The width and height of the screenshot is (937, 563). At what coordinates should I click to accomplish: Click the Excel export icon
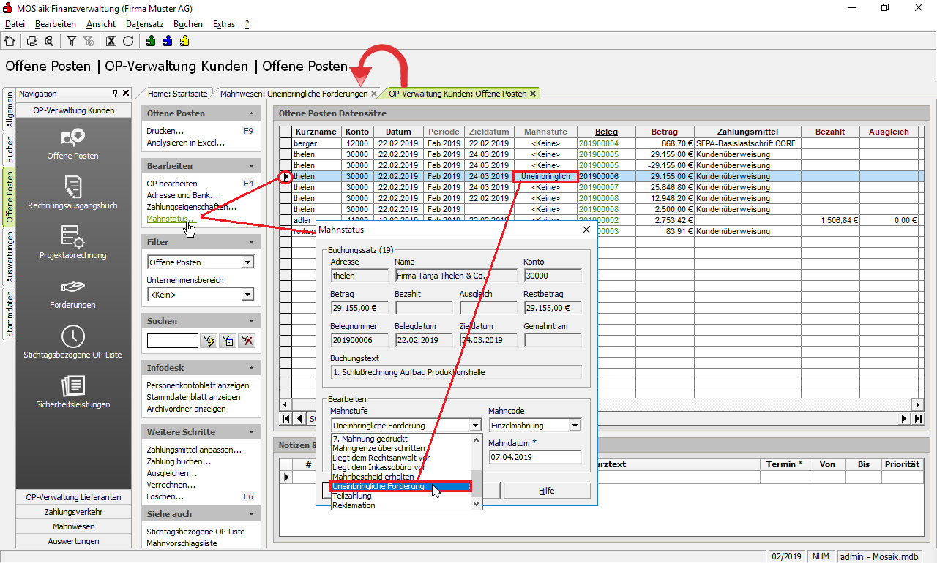(x=111, y=41)
